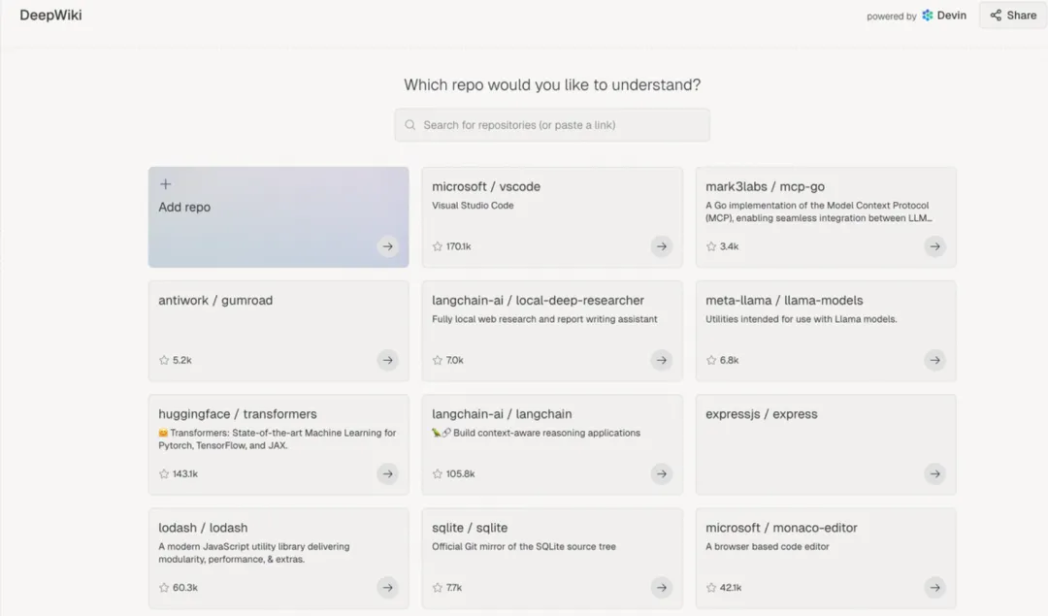The height and width of the screenshot is (616, 1048).
Task: Click the Share button
Action: pyautogui.click(x=1013, y=16)
